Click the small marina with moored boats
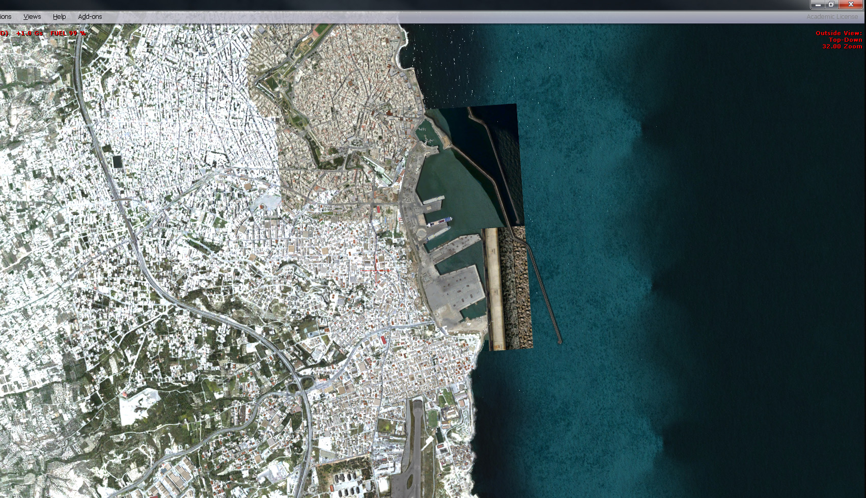The height and width of the screenshot is (498, 866). tap(425, 131)
